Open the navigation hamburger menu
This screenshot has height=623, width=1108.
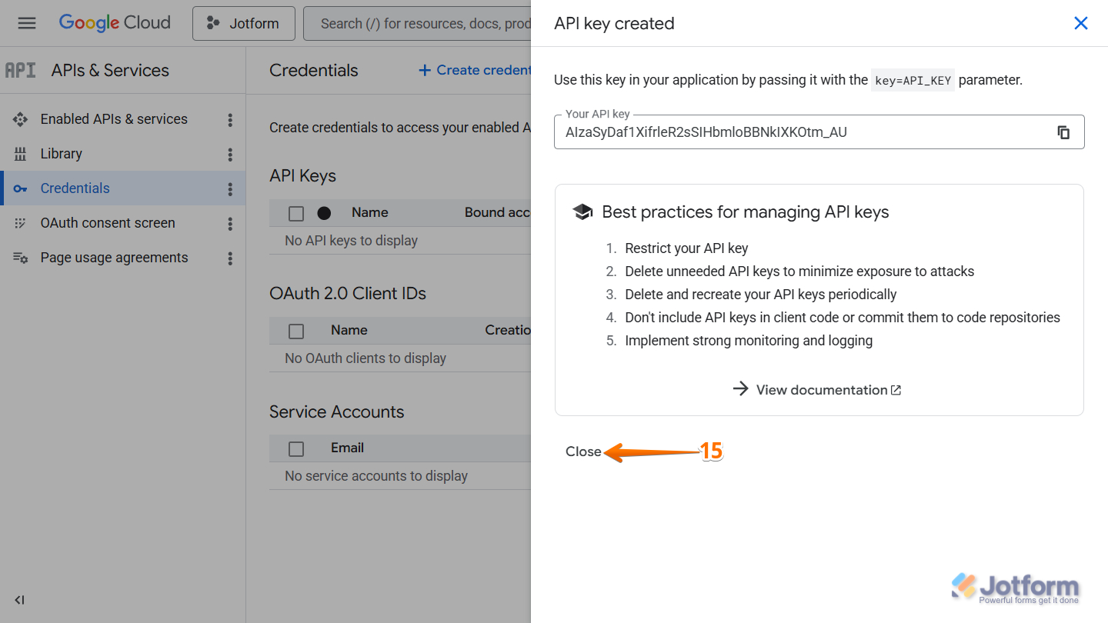(27, 22)
